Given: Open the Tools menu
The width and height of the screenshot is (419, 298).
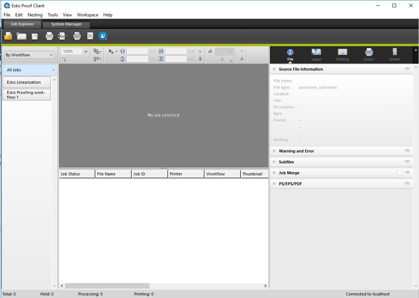Looking at the screenshot, I should tap(53, 15).
